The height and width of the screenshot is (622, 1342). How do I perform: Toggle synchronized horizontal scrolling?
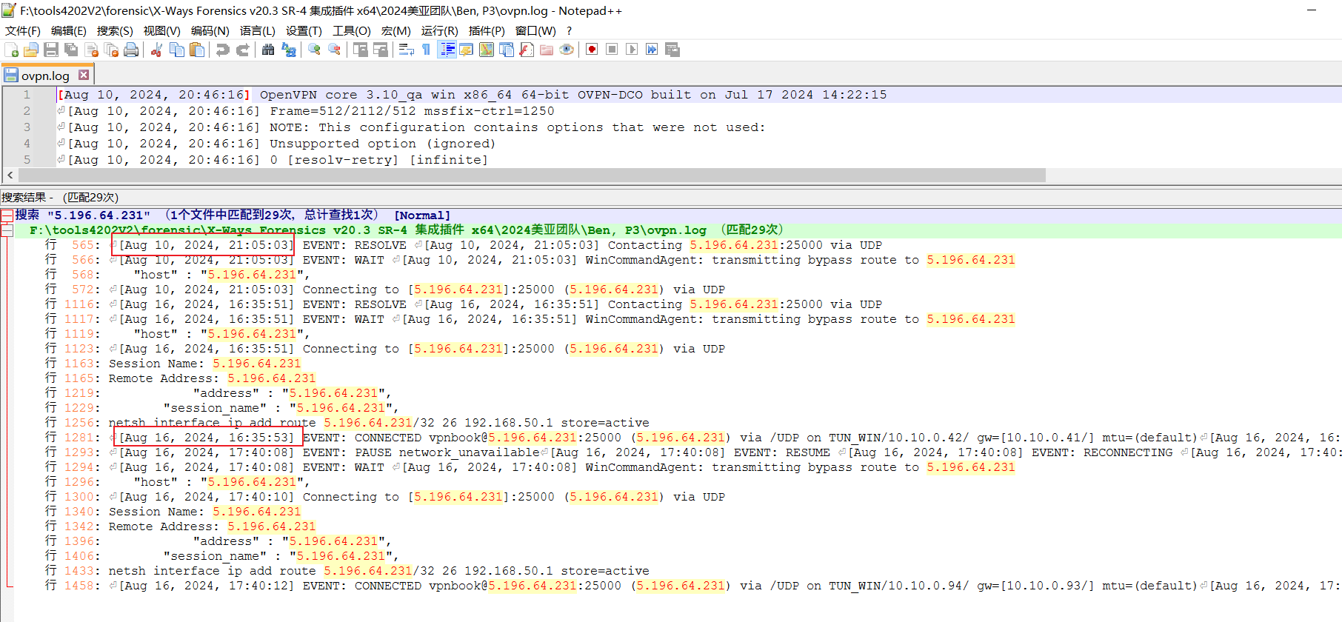(x=381, y=50)
